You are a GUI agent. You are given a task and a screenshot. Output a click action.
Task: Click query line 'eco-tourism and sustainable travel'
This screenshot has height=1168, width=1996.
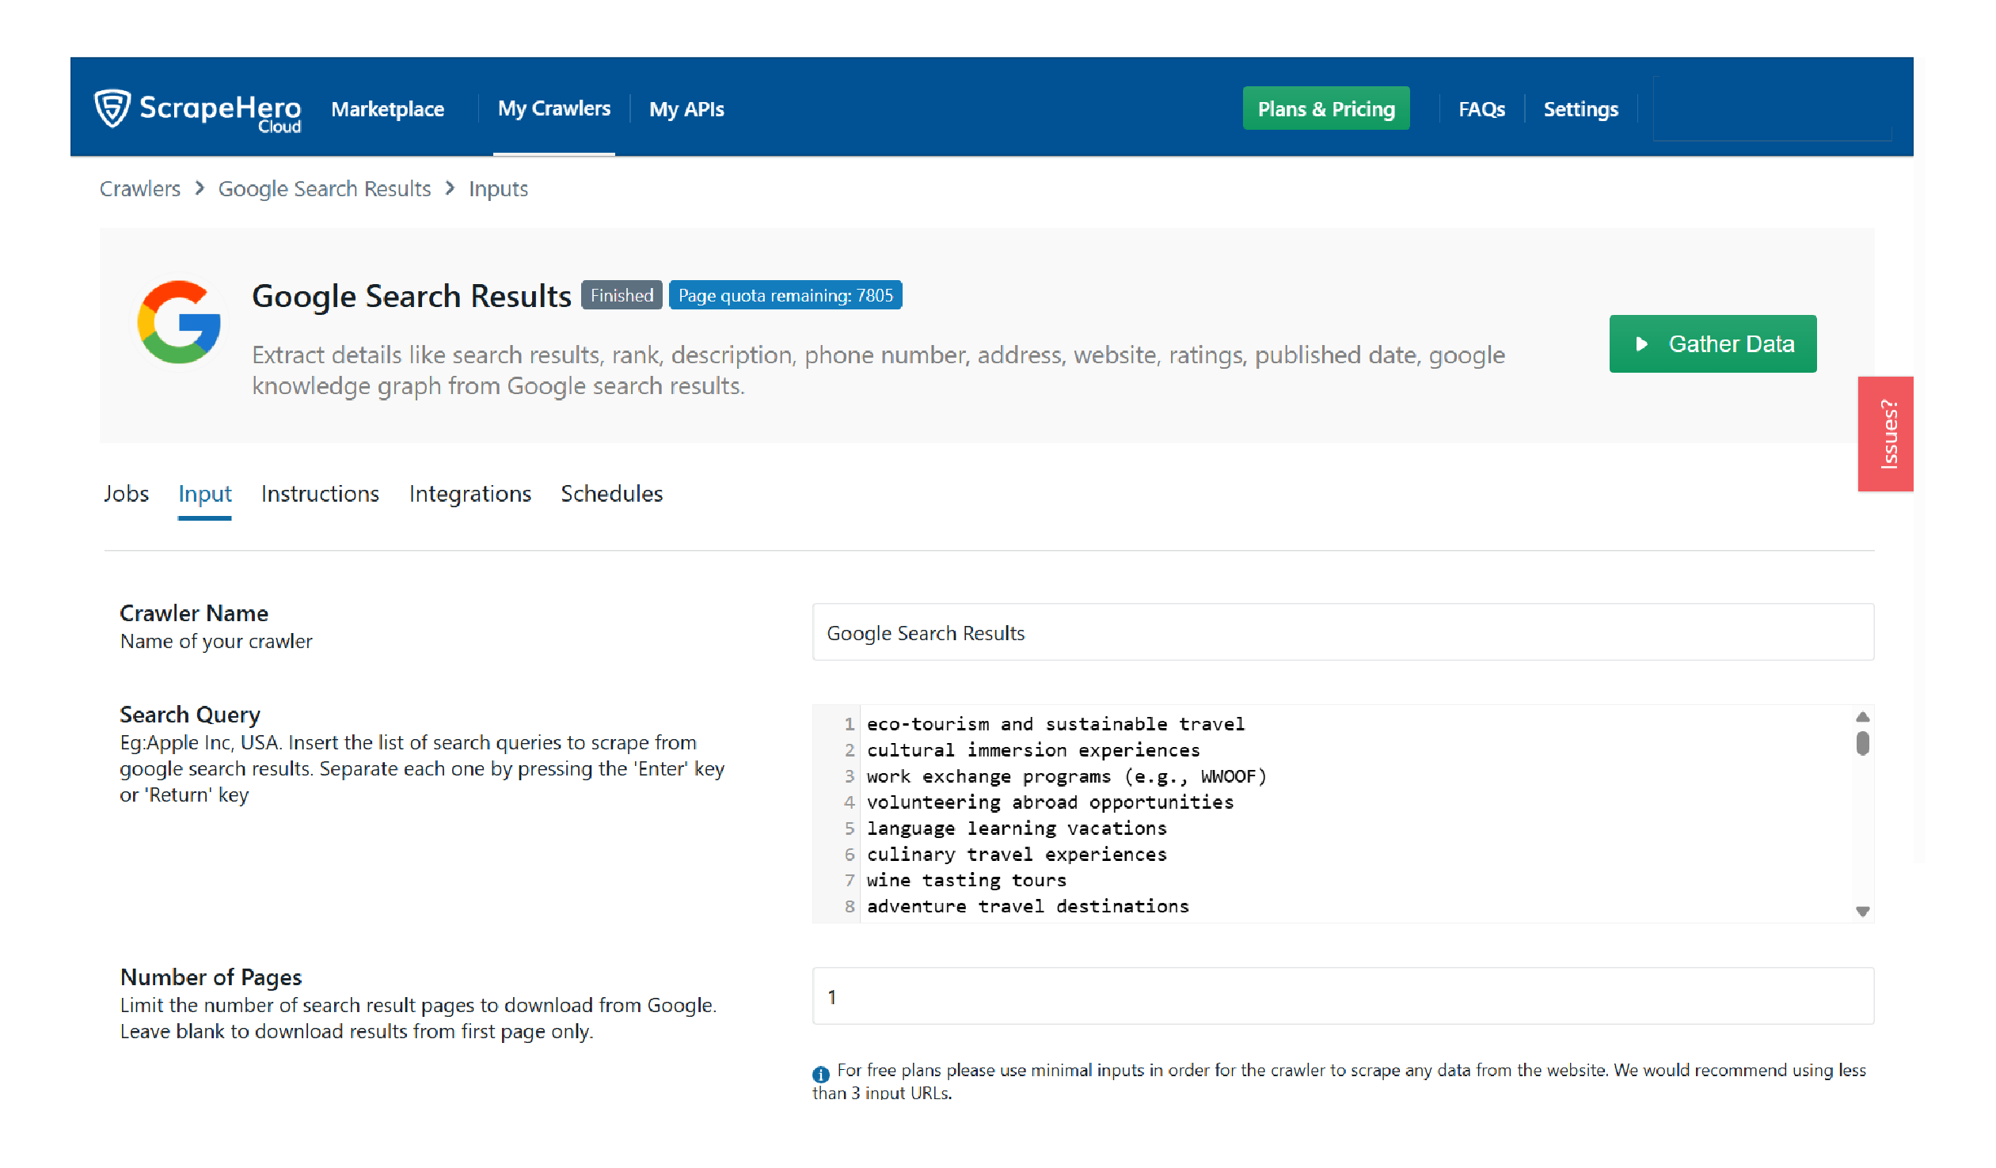tap(1055, 724)
